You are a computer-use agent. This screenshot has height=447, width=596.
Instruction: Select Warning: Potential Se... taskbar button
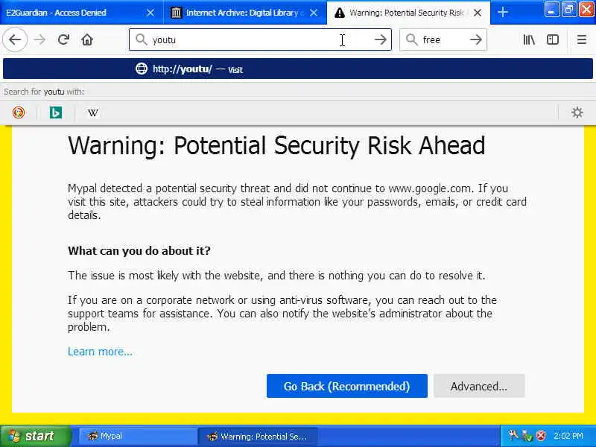[x=258, y=436]
